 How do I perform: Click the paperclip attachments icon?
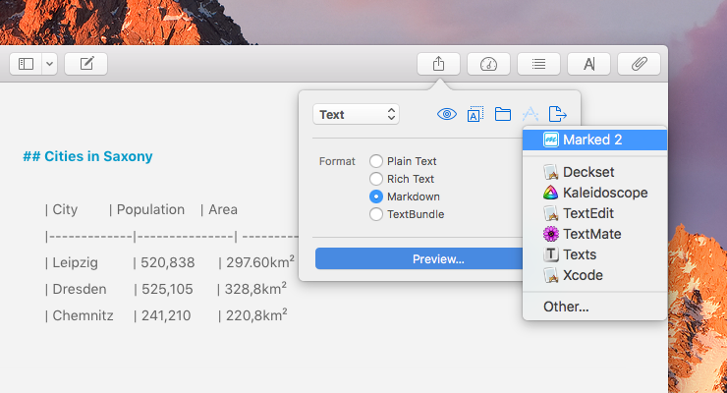tap(639, 64)
